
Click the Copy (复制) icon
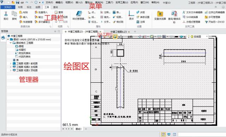coord(14,14)
